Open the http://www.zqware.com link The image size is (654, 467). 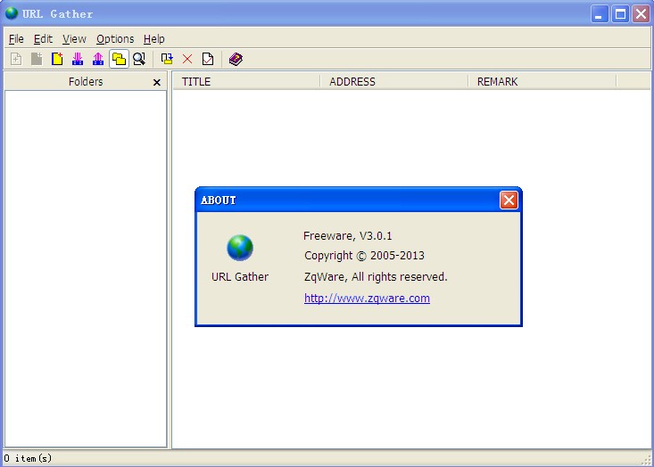pos(367,299)
